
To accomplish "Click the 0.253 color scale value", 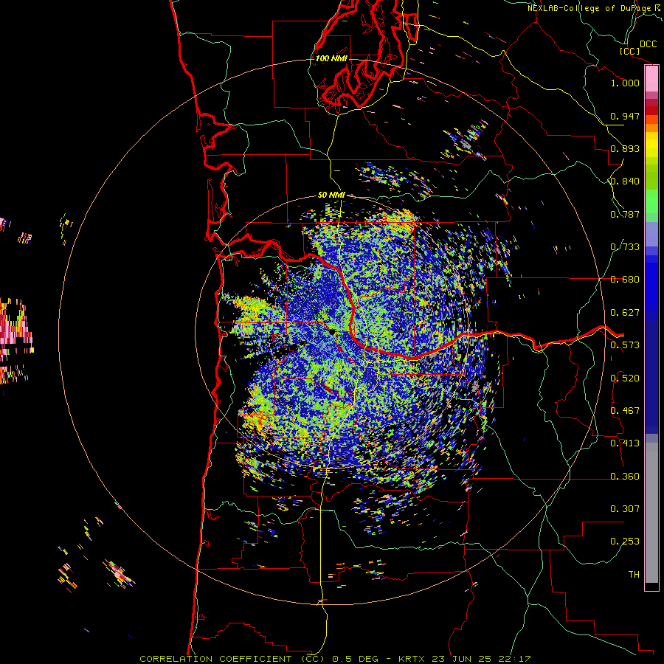I will [x=625, y=542].
